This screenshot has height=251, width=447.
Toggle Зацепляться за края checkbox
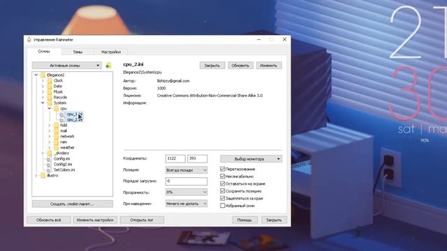[223, 198]
